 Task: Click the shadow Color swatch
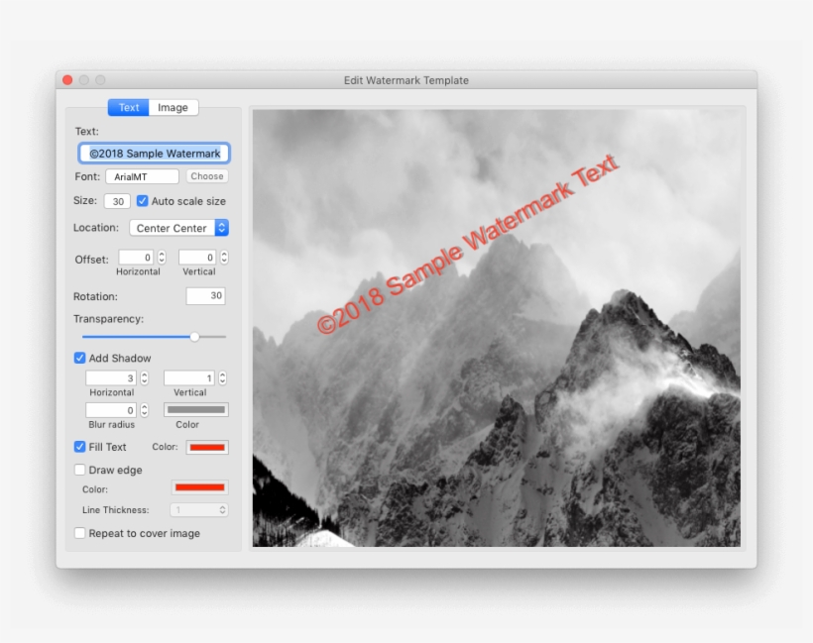pyautogui.click(x=195, y=409)
